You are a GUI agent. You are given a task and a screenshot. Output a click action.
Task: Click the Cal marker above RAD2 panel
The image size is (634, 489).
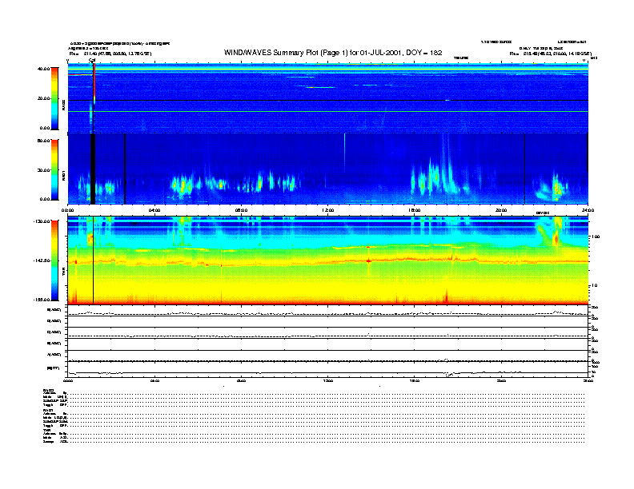click(x=92, y=61)
